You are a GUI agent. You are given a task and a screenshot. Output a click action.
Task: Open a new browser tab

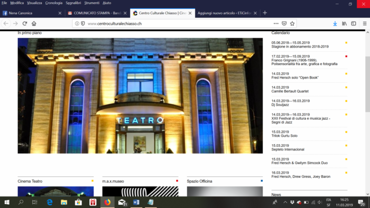[x=265, y=13]
